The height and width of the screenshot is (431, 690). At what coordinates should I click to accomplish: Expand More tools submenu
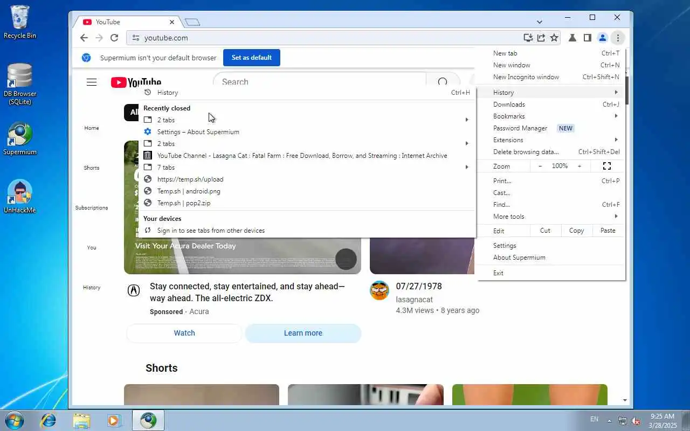[551, 216]
